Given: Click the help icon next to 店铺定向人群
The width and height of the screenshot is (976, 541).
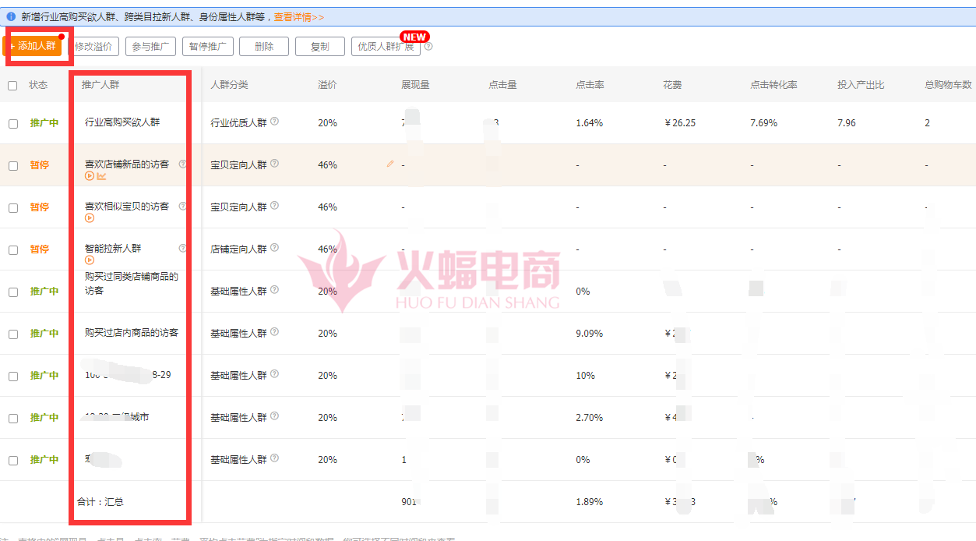Looking at the screenshot, I should (x=274, y=249).
